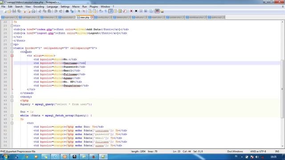Stop macro recording with the black square icon

[136, 11]
